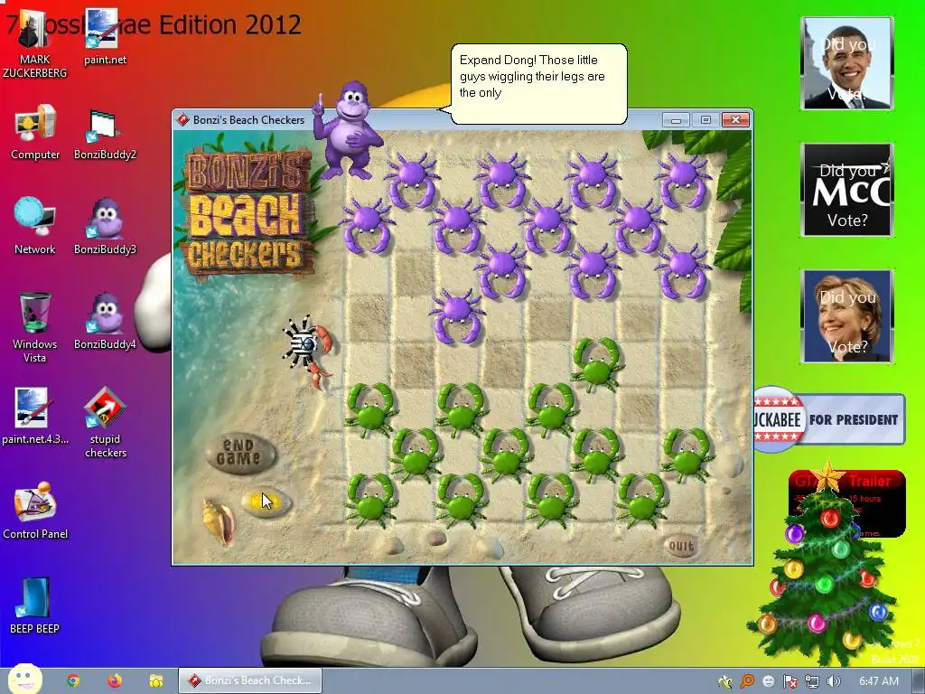Select the BonziBuddy4 desktop shortcut
The width and height of the screenshot is (925, 694).
pyautogui.click(x=105, y=322)
